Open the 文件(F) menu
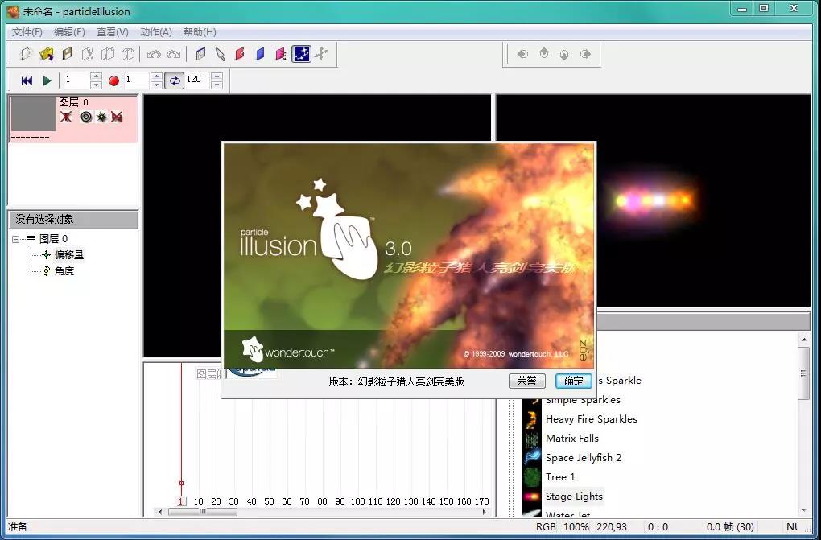Image resolution: width=821 pixels, height=540 pixels. [x=27, y=32]
